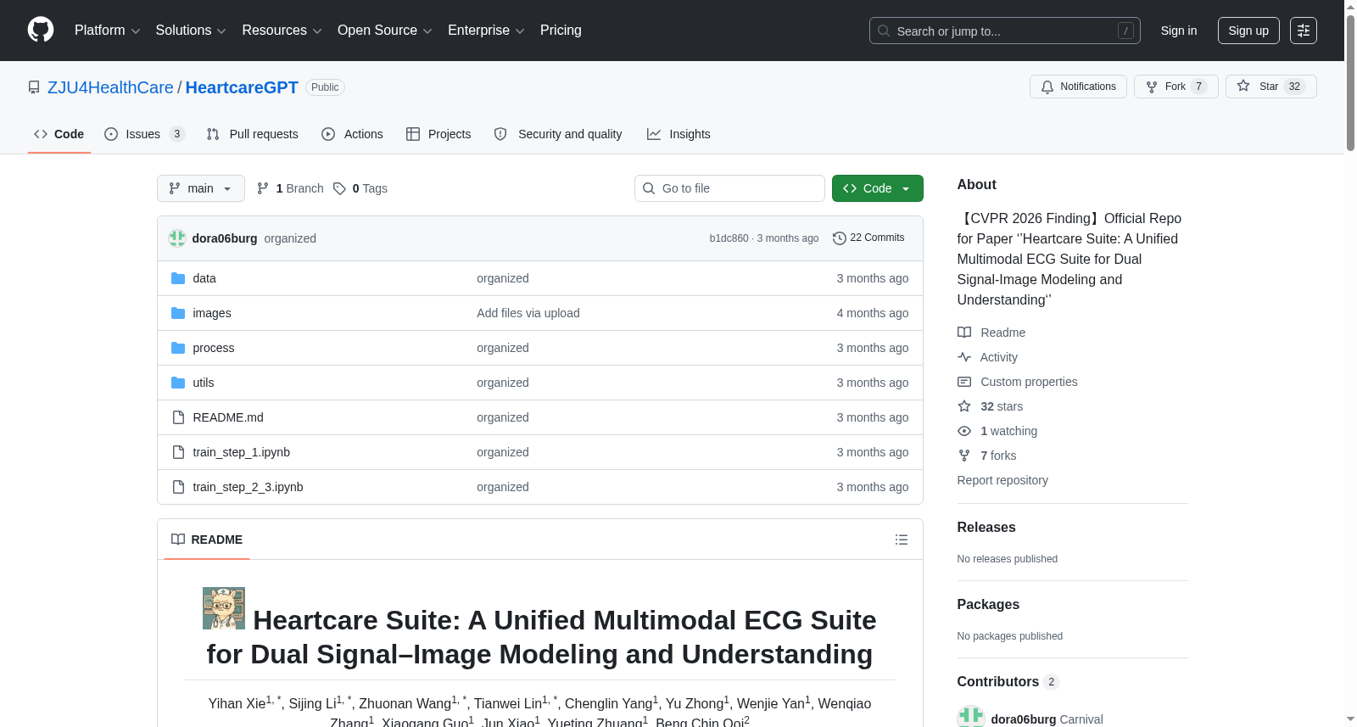Click the tag icon beside 0 Tags

(339, 188)
